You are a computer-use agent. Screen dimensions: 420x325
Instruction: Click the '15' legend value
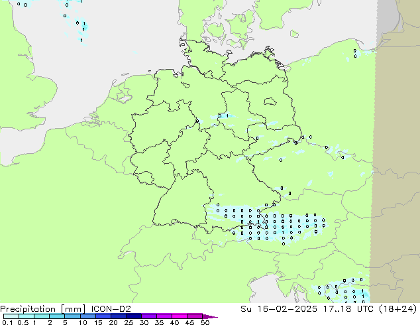pos(98,322)
